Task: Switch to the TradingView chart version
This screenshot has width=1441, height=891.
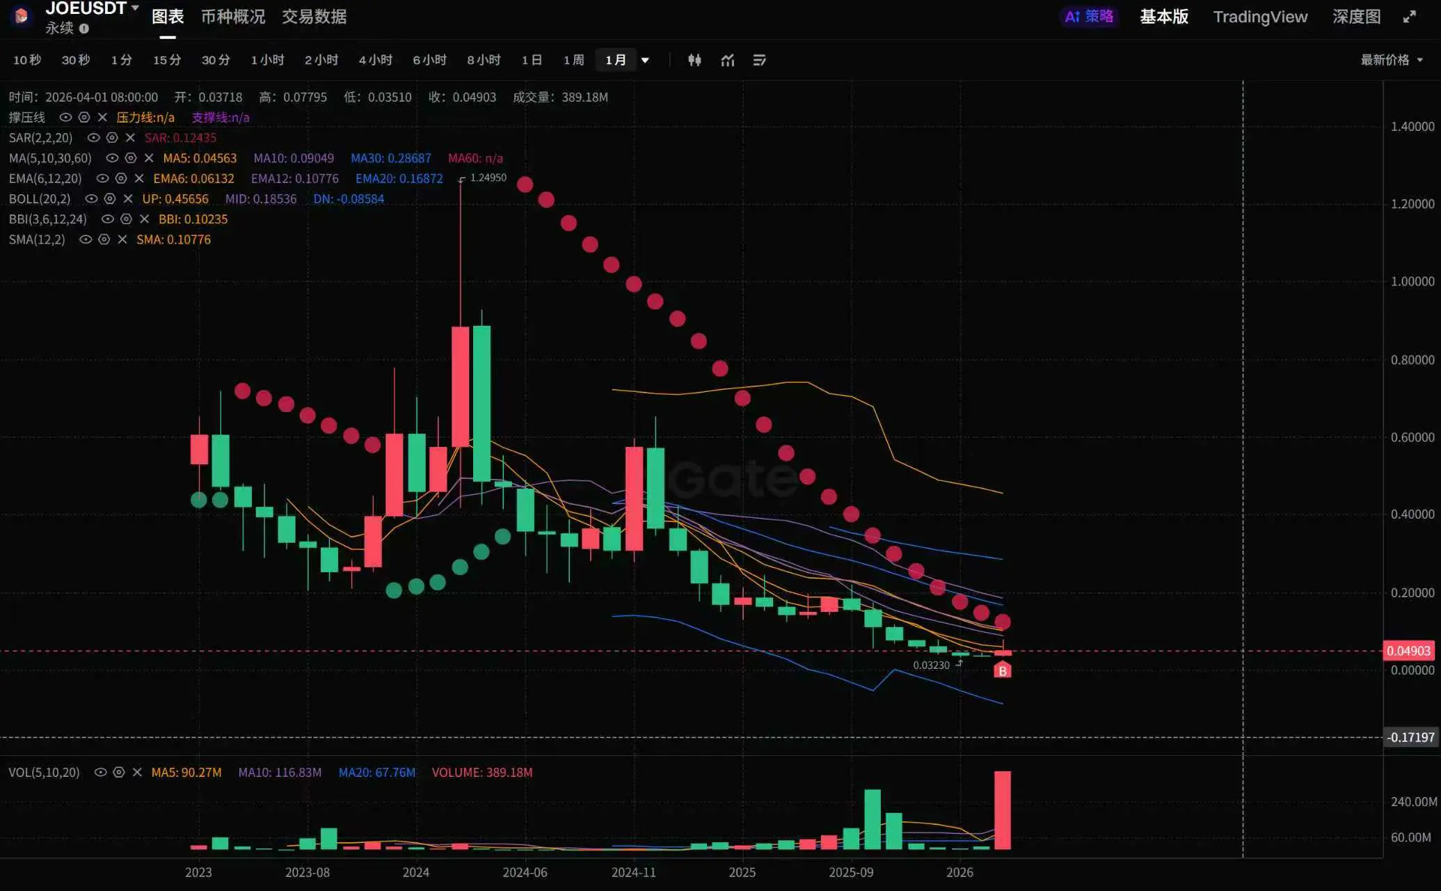Action: pyautogui.click(x=1259, y=17)
